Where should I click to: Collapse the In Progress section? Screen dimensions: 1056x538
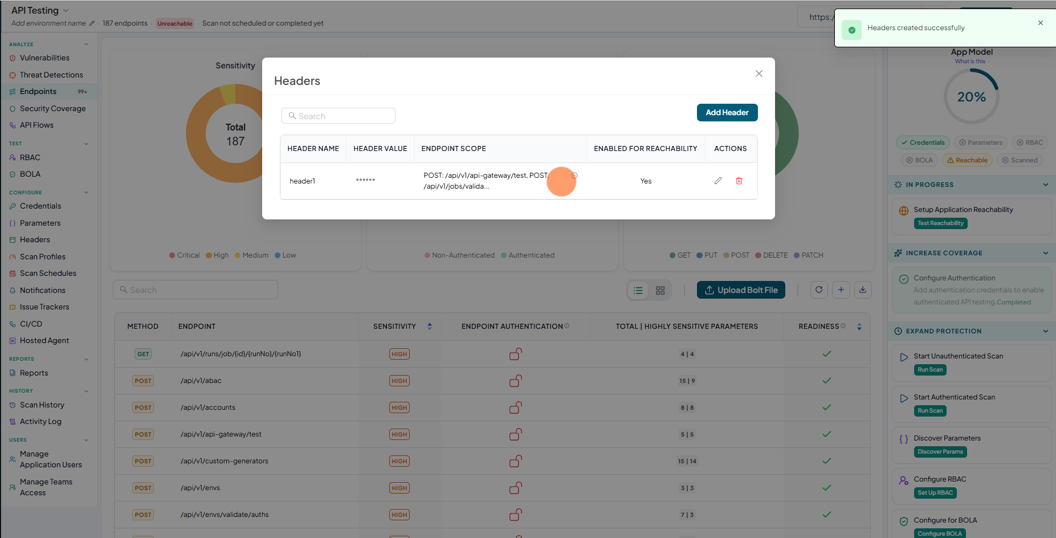[x=1045, y=185]
